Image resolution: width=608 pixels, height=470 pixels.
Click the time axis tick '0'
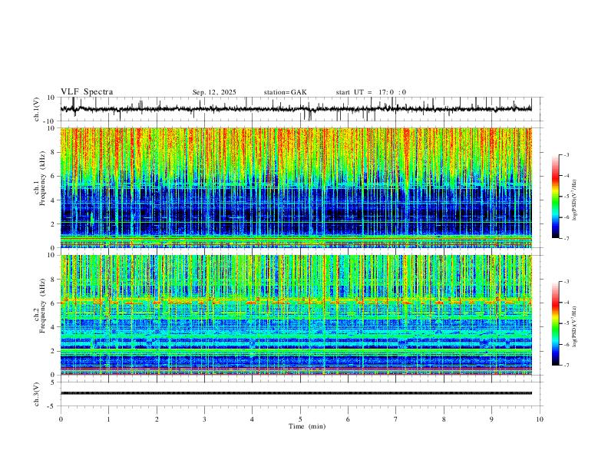[x=61, y=419]
